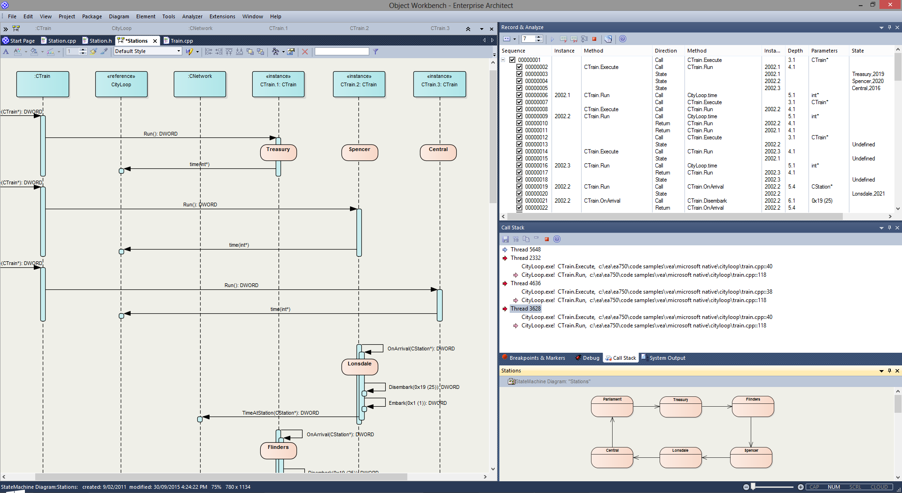Click the red X delete icon in diagram toolbar

pos(305,52)
